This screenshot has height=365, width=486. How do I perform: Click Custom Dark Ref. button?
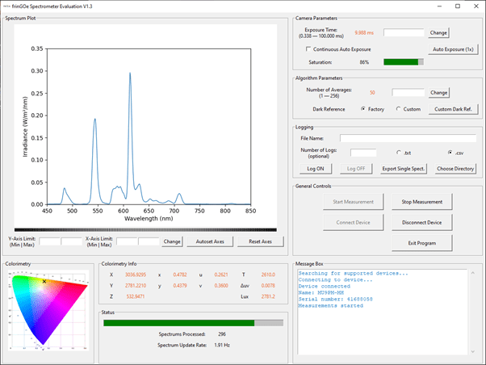click(x=453, y=109)
